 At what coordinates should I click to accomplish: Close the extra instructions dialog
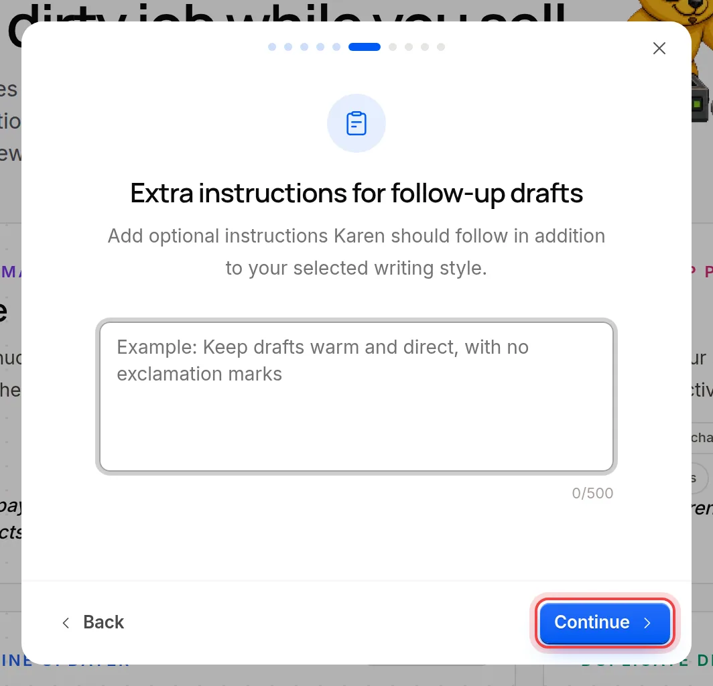(x=659, y=48)
